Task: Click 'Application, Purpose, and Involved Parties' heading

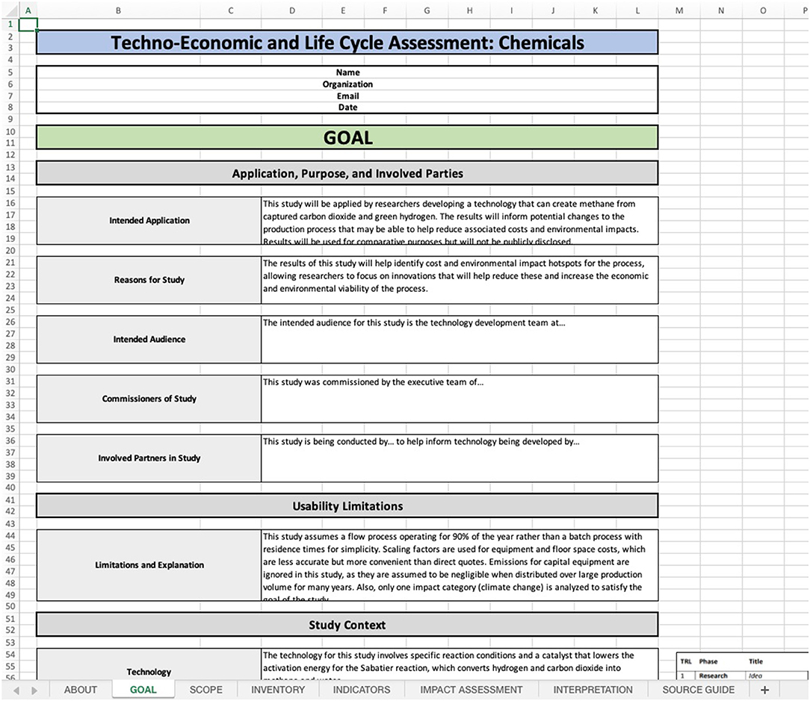Action: pos(347,173)
